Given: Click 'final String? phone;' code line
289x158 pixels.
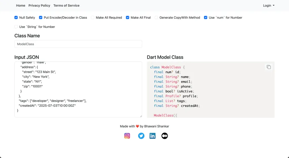Looking at the screenshot, I should [x=173, y=86].
